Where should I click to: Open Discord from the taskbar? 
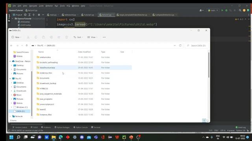coord(82,137)
